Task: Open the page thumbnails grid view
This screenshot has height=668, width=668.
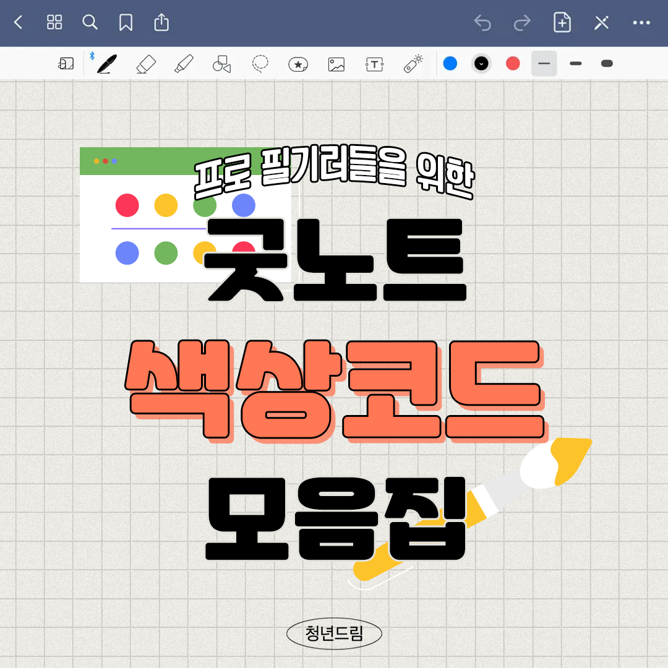Action: 54,23
